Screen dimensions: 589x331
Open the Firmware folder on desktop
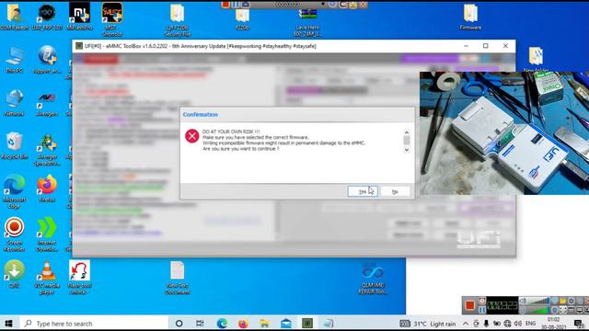(470, 17)
